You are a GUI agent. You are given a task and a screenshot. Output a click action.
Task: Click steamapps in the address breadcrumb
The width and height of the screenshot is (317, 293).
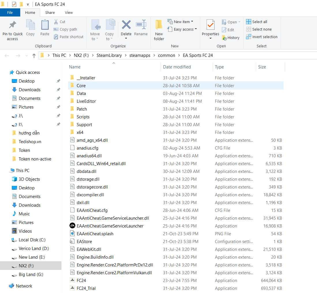(x=140, y=55)
